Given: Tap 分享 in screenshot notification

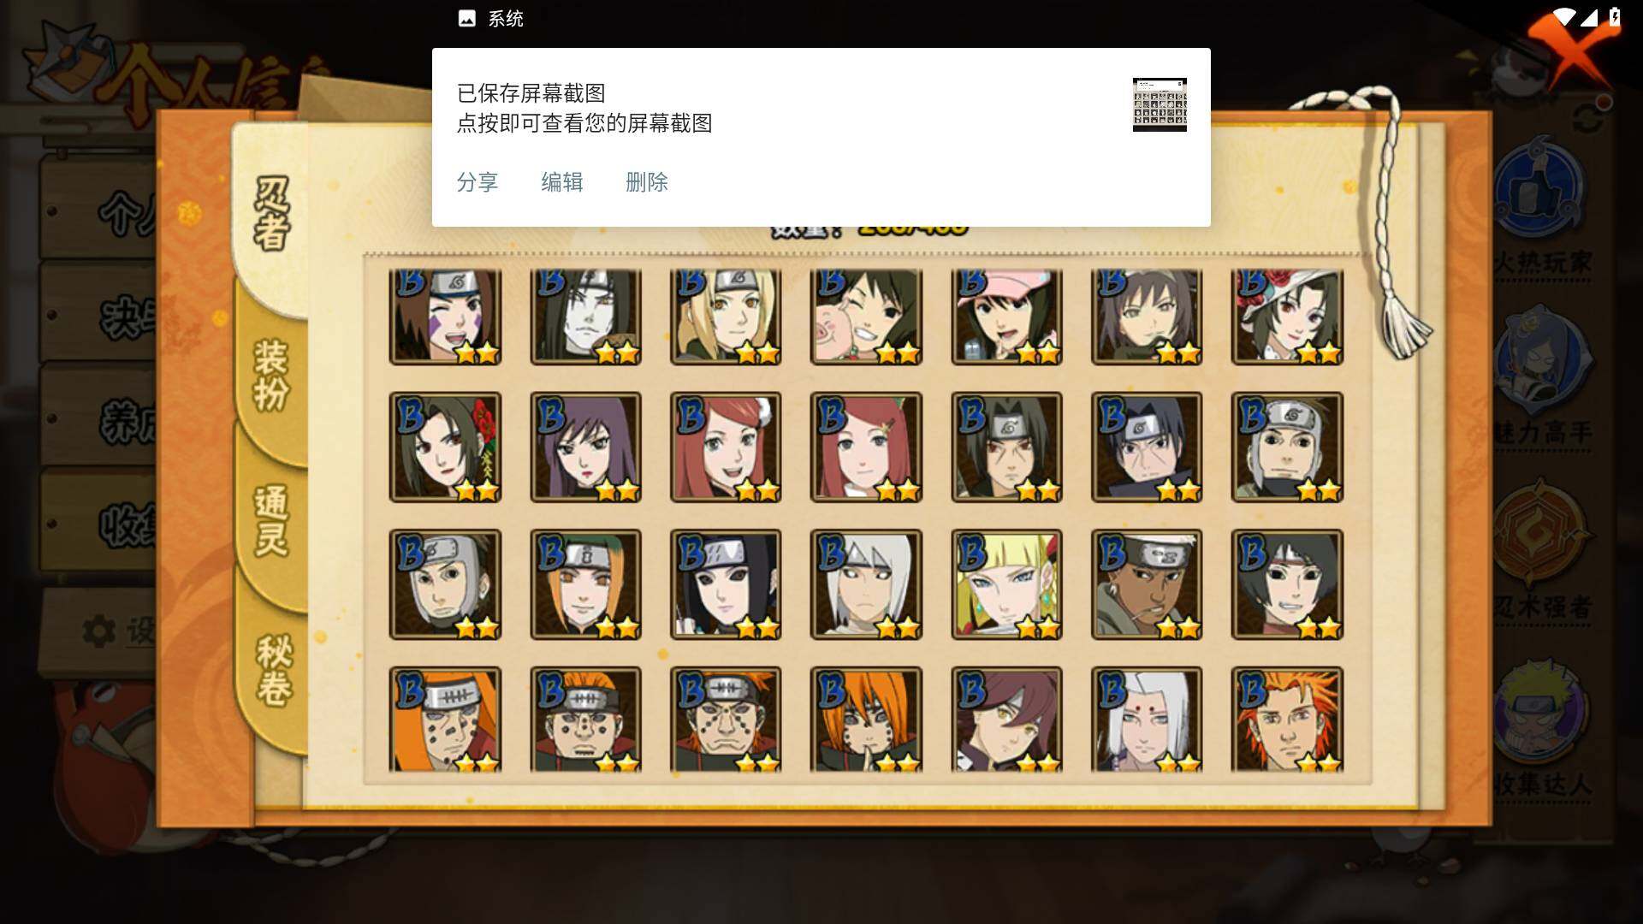Looking at the screenshot, I should click(477, 182).
